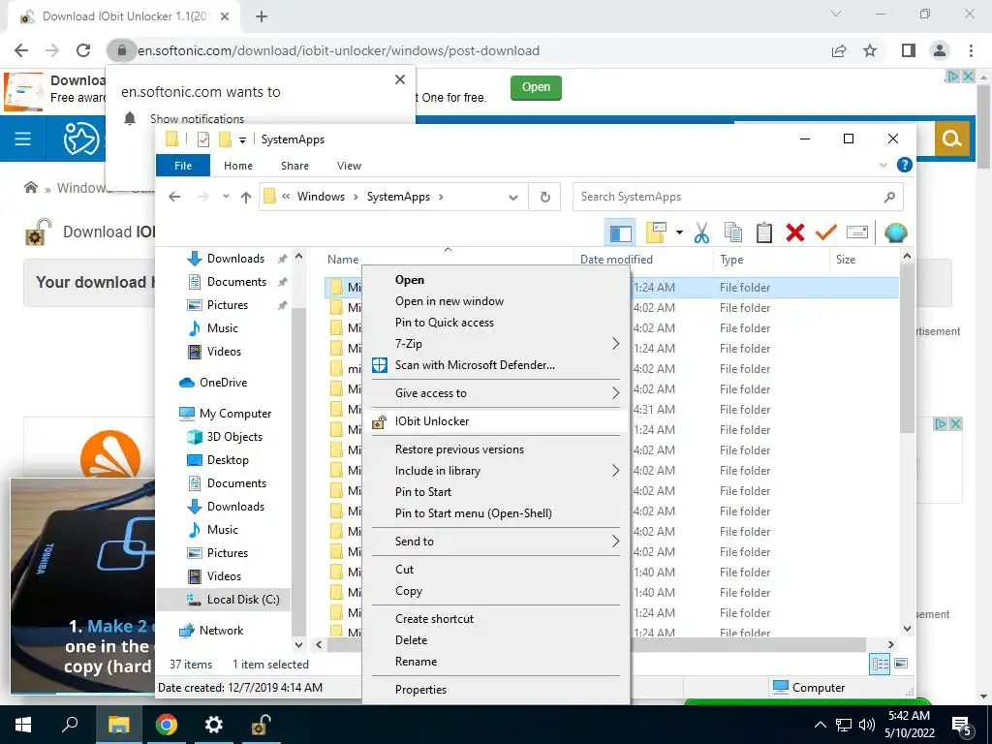
Task: Click Scan with Microsoft Defender
Action: coord(497,365)
